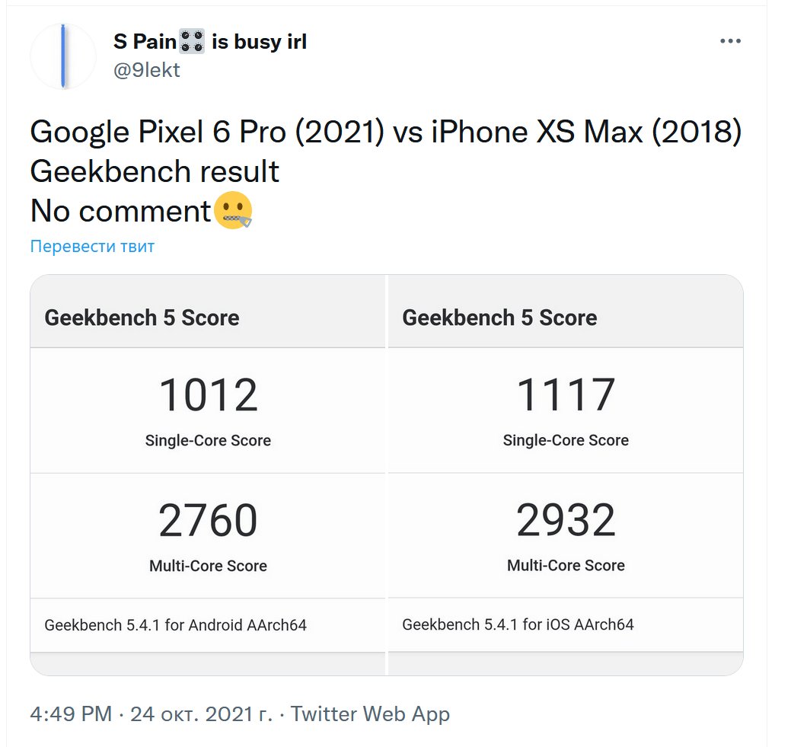Image resolution: width=791 pixels, height=747 pixels.
Task: Click the @9lekt handle
Action: point(147,70)
